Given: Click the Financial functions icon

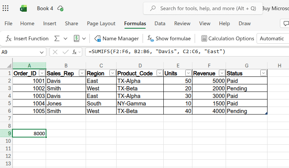Looking at the screenshot, I should [x=76, y=38].
